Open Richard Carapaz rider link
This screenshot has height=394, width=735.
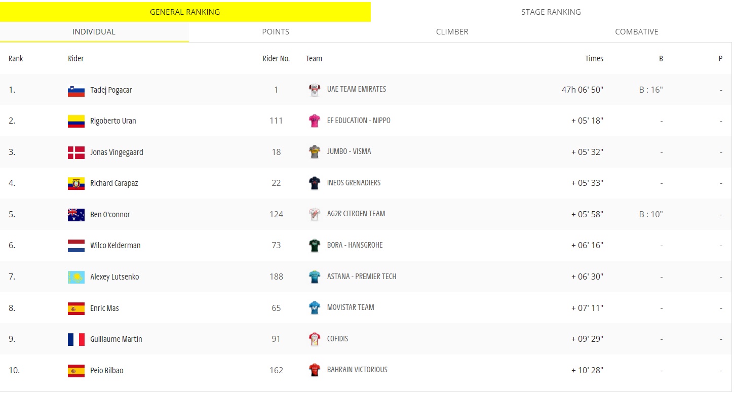pos(114,183)
